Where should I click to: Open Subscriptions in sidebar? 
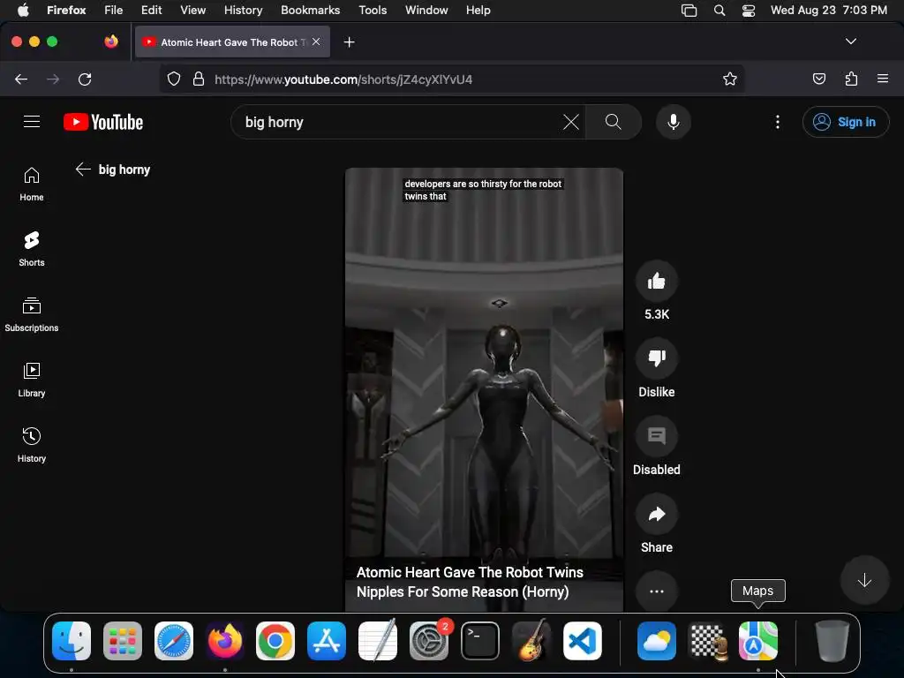[32, 314]
